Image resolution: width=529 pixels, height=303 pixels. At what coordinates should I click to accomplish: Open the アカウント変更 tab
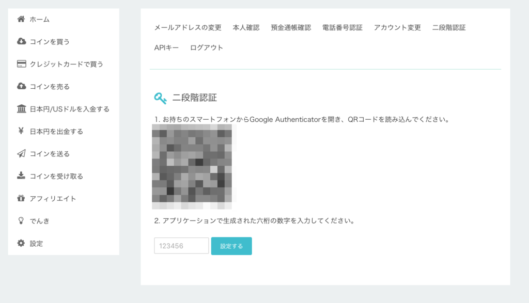(x=397, y=28)
